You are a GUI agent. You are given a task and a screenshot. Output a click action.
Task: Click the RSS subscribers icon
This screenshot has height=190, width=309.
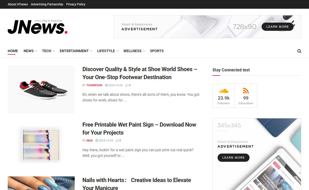[x=246, y=91]
